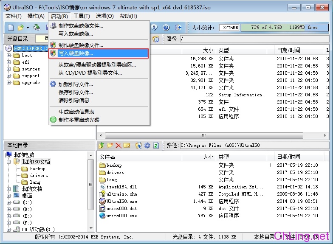
Task: Click the red X delete icon
Action: click(x=119, y=145)
